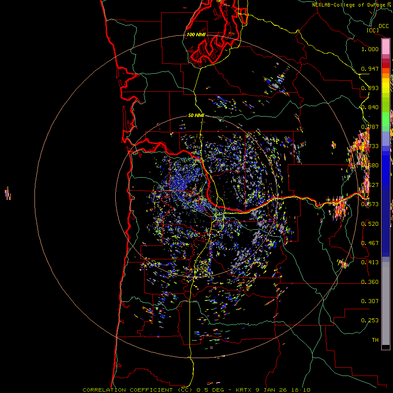Click the [CC] product label near the legend

point(372,30)
